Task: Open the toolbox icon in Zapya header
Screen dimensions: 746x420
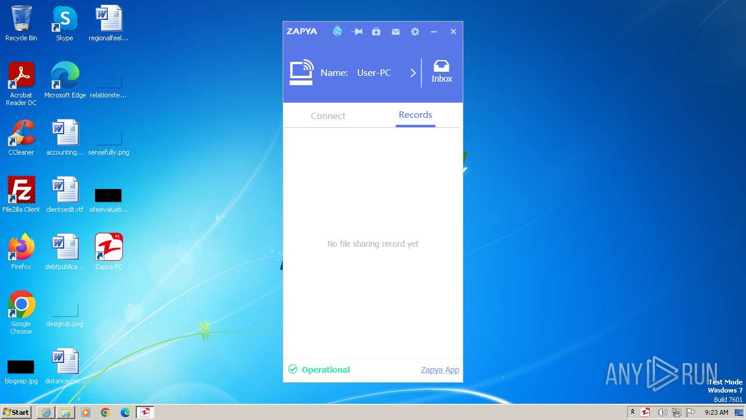Action: tap(376, 32)
